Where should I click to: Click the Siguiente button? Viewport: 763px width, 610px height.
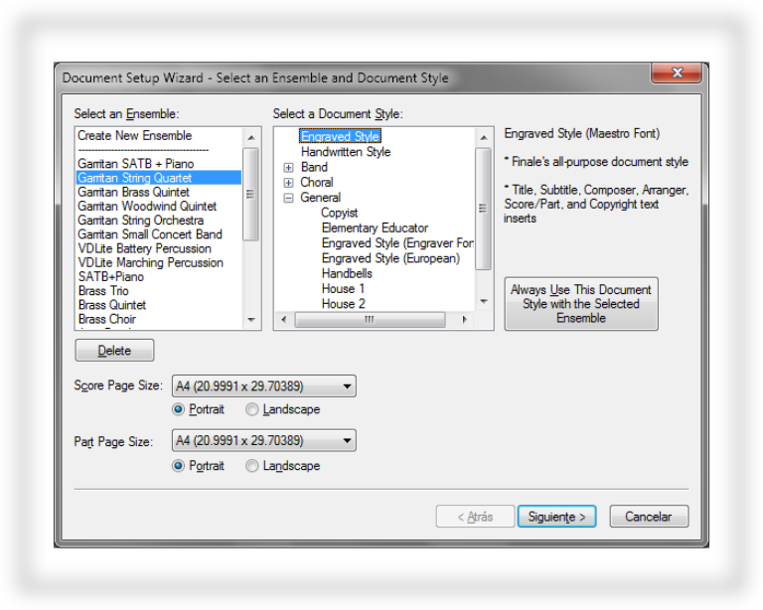pos(556,517)
